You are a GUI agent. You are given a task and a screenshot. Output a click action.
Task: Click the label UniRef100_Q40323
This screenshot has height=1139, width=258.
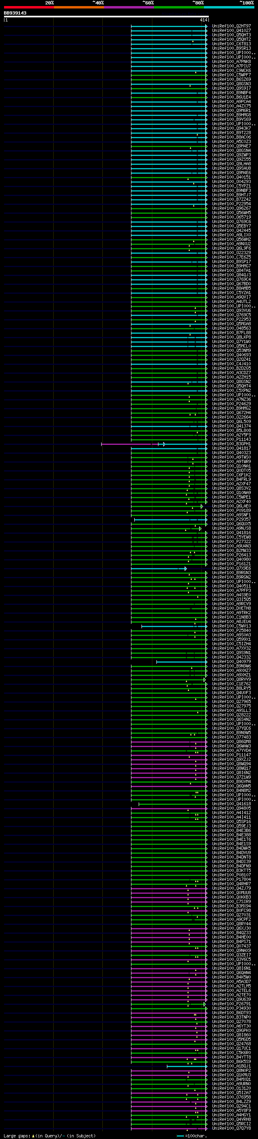tap(231, 453)
